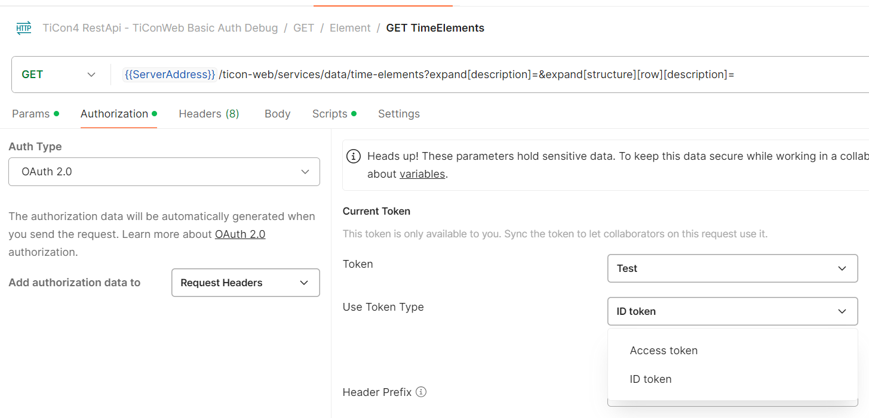Open the Scripts tab
Screen dimensions: 869x418
point(330,114)
